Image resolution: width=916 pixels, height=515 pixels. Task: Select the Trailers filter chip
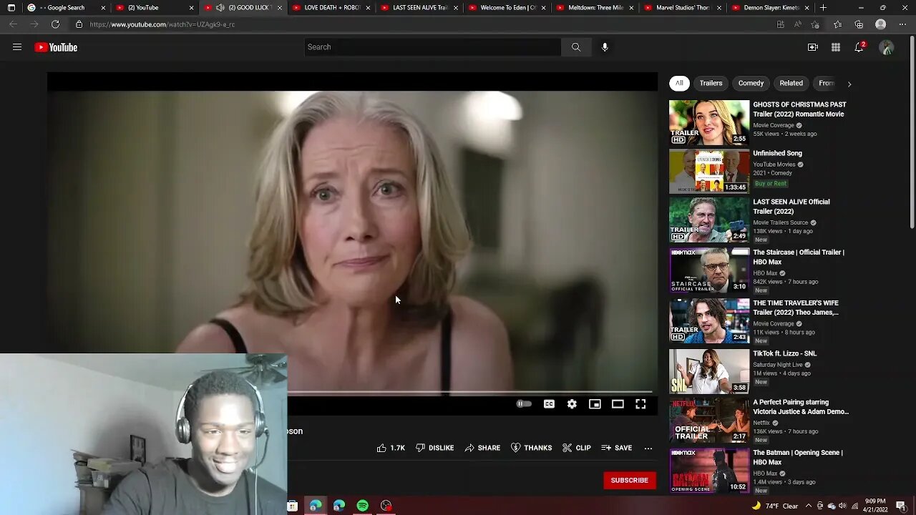[711, 83]
